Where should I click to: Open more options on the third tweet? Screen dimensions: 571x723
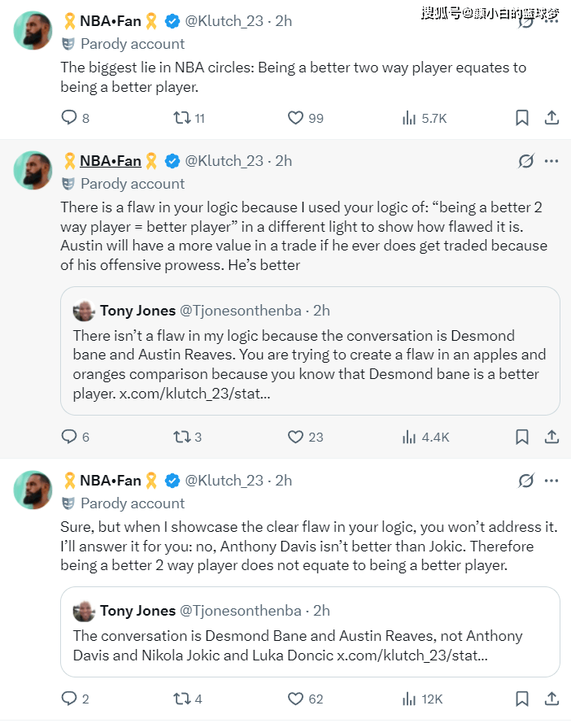click(x=551, y=480)
